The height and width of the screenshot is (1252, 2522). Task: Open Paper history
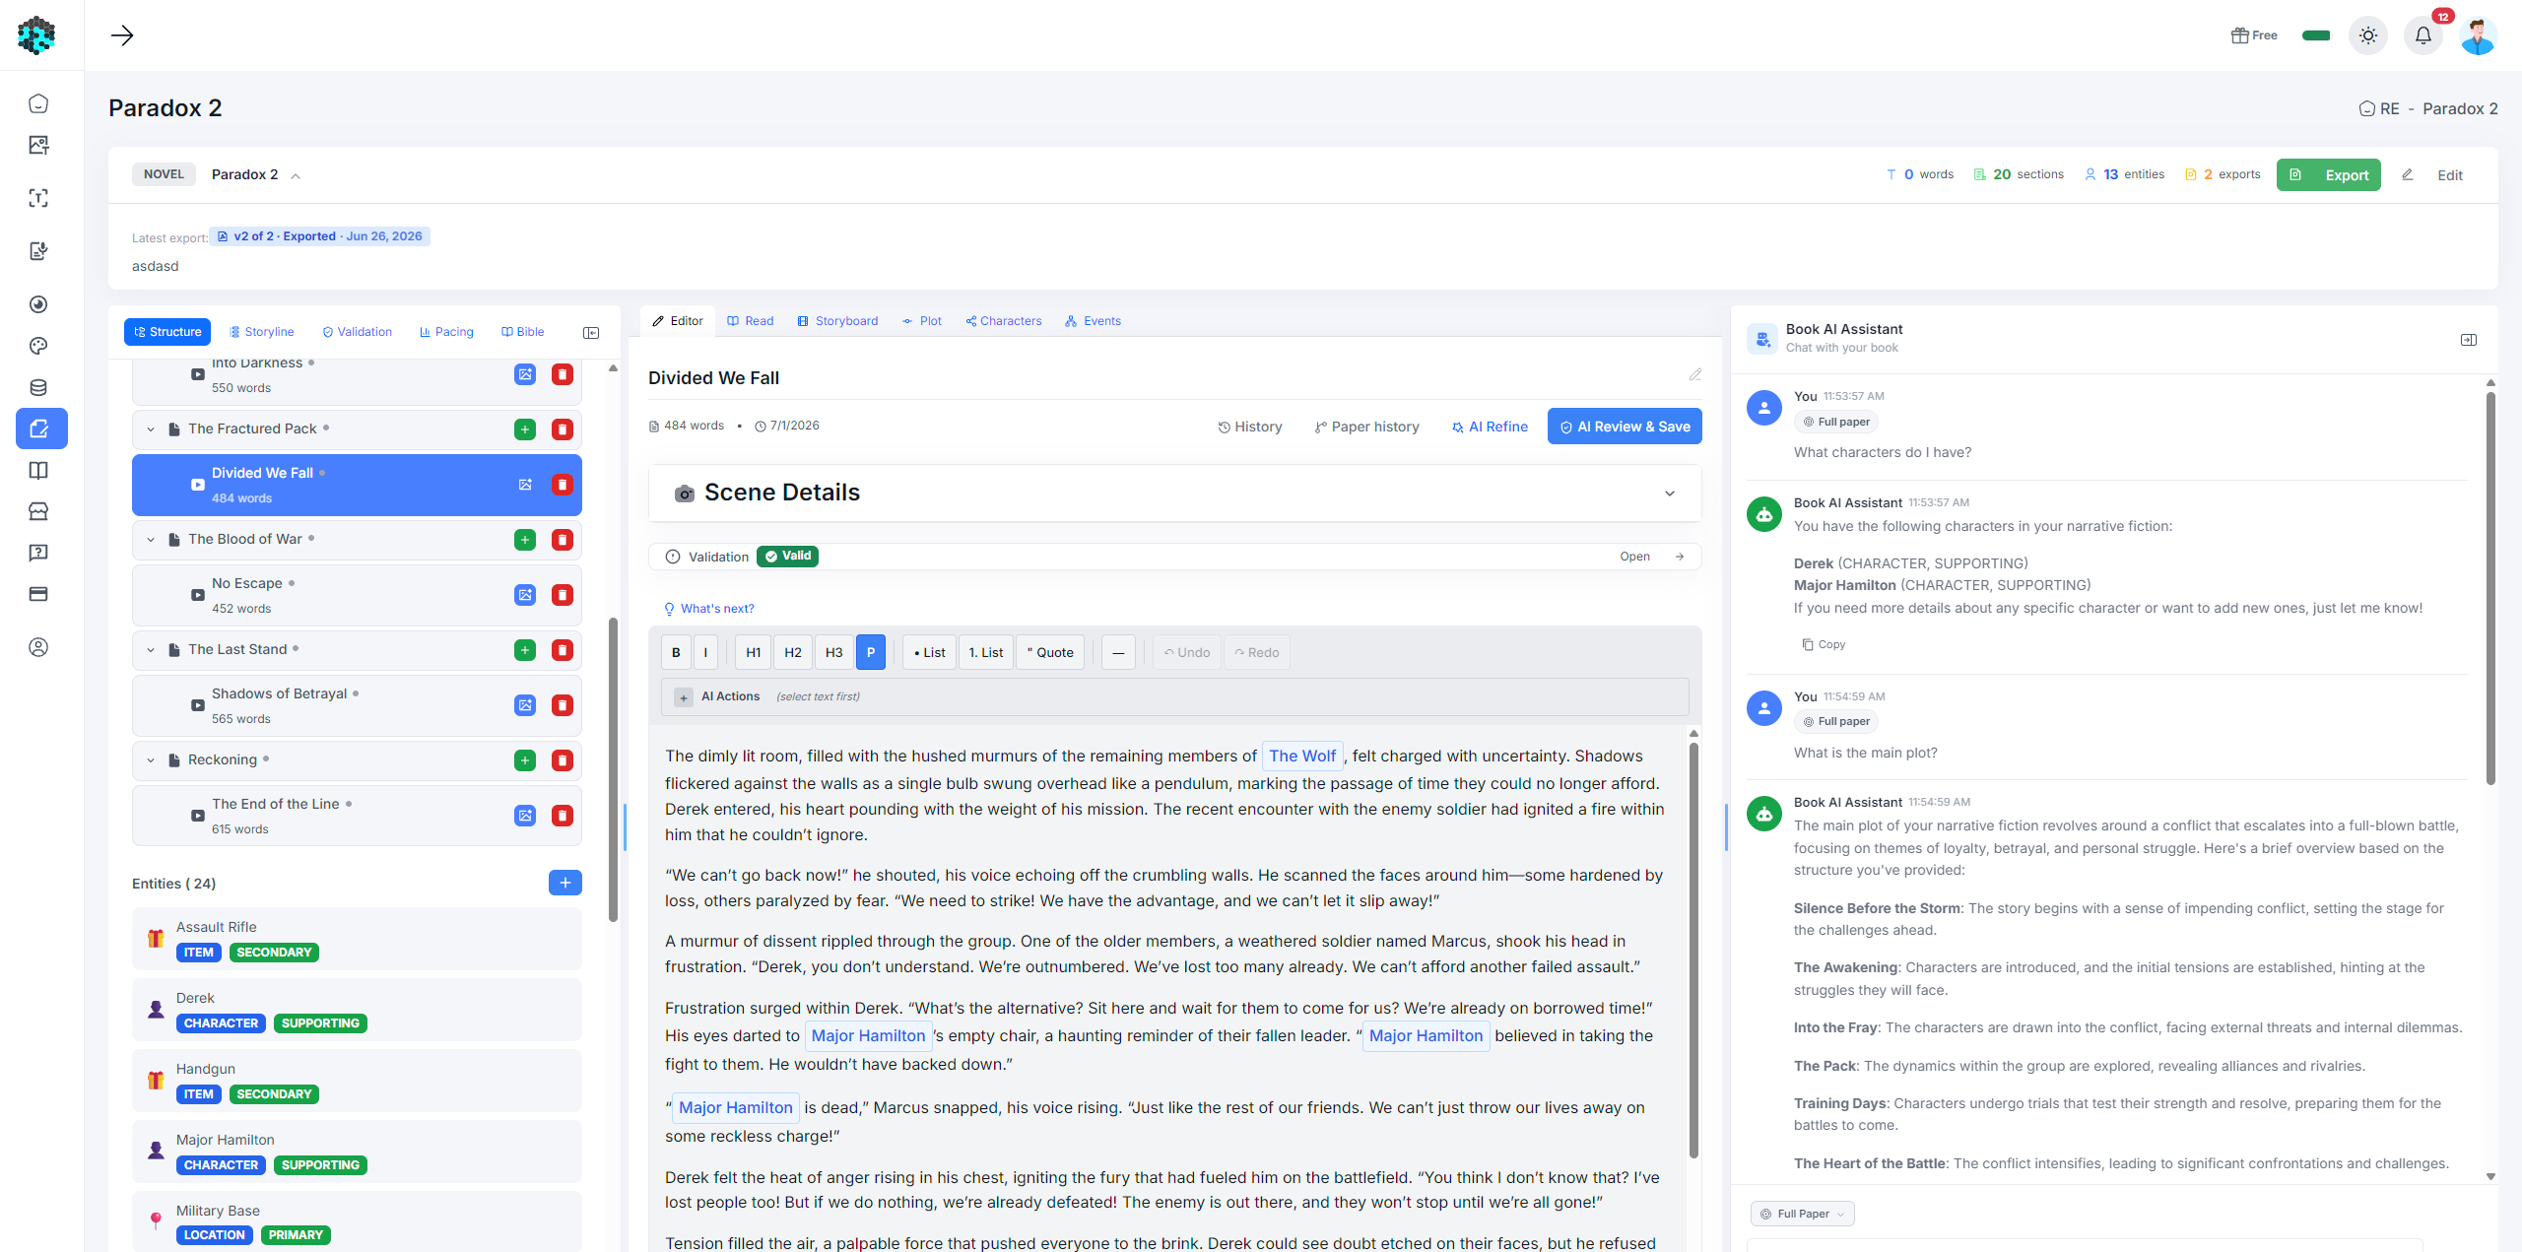[x=1367, y=427]
